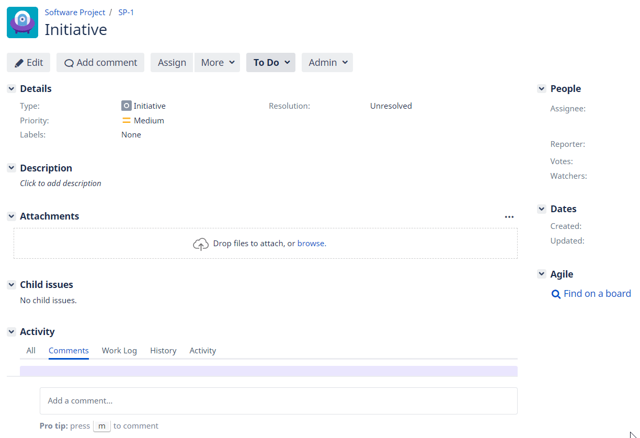
Task: Collapse the Description section
Action: tap(12, 168)
